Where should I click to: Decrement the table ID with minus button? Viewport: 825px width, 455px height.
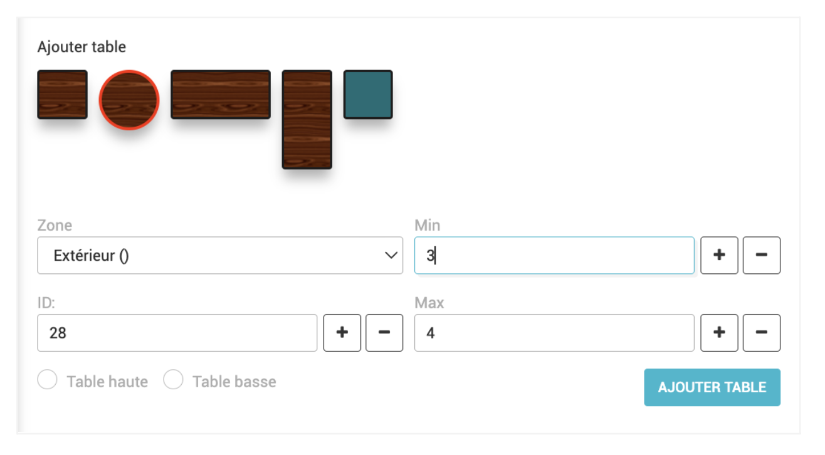pyautogui.click(x=384, y=333)
